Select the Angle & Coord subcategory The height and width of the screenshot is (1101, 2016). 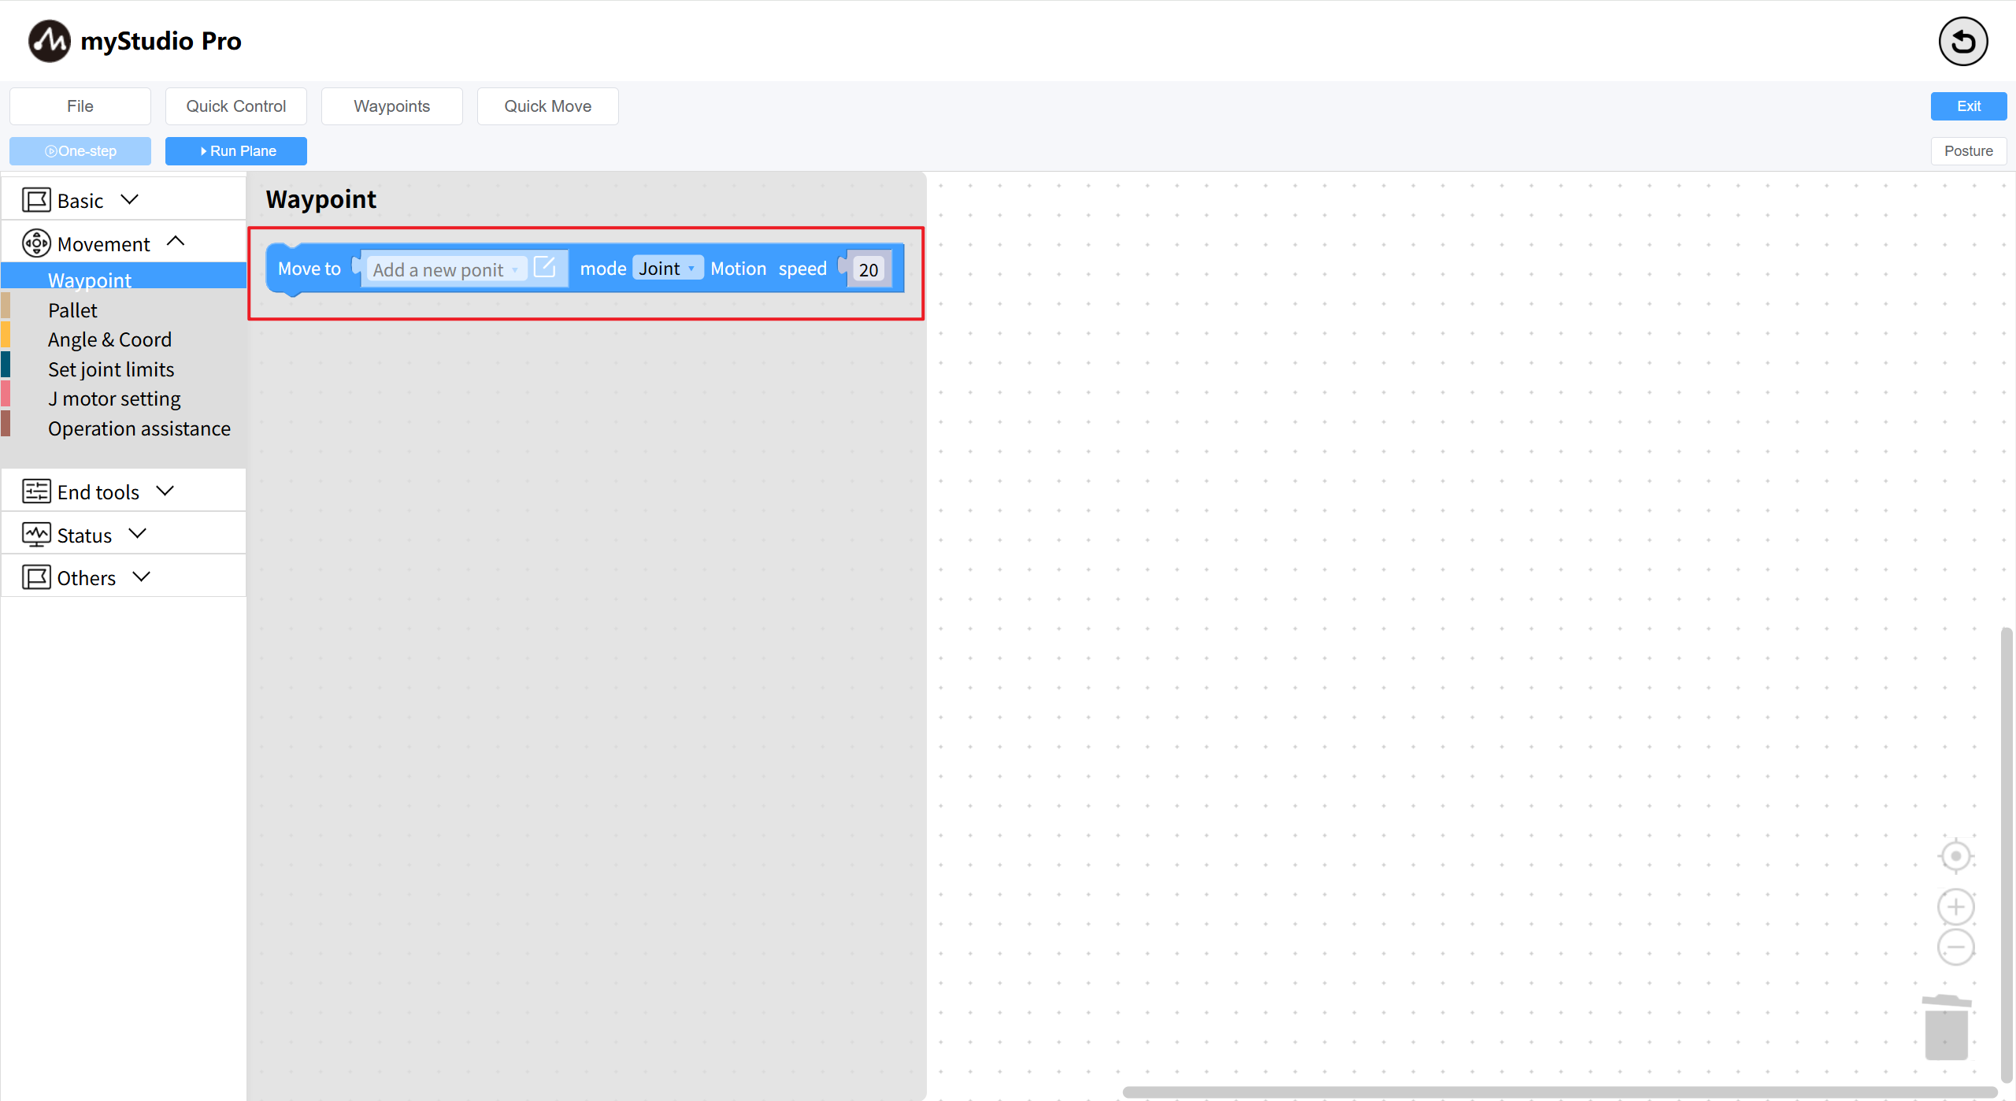tap(109, 339)
